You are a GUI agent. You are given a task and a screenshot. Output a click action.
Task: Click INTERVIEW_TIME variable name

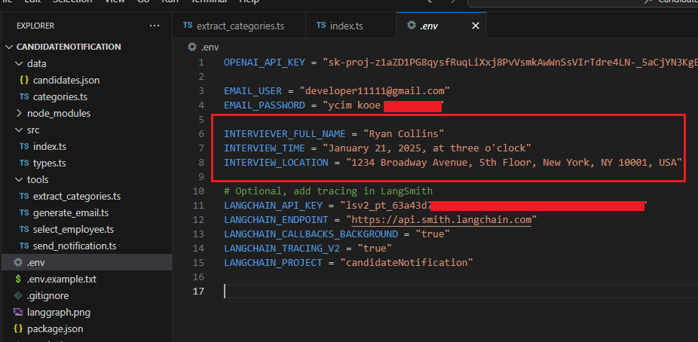pos(265,148)
